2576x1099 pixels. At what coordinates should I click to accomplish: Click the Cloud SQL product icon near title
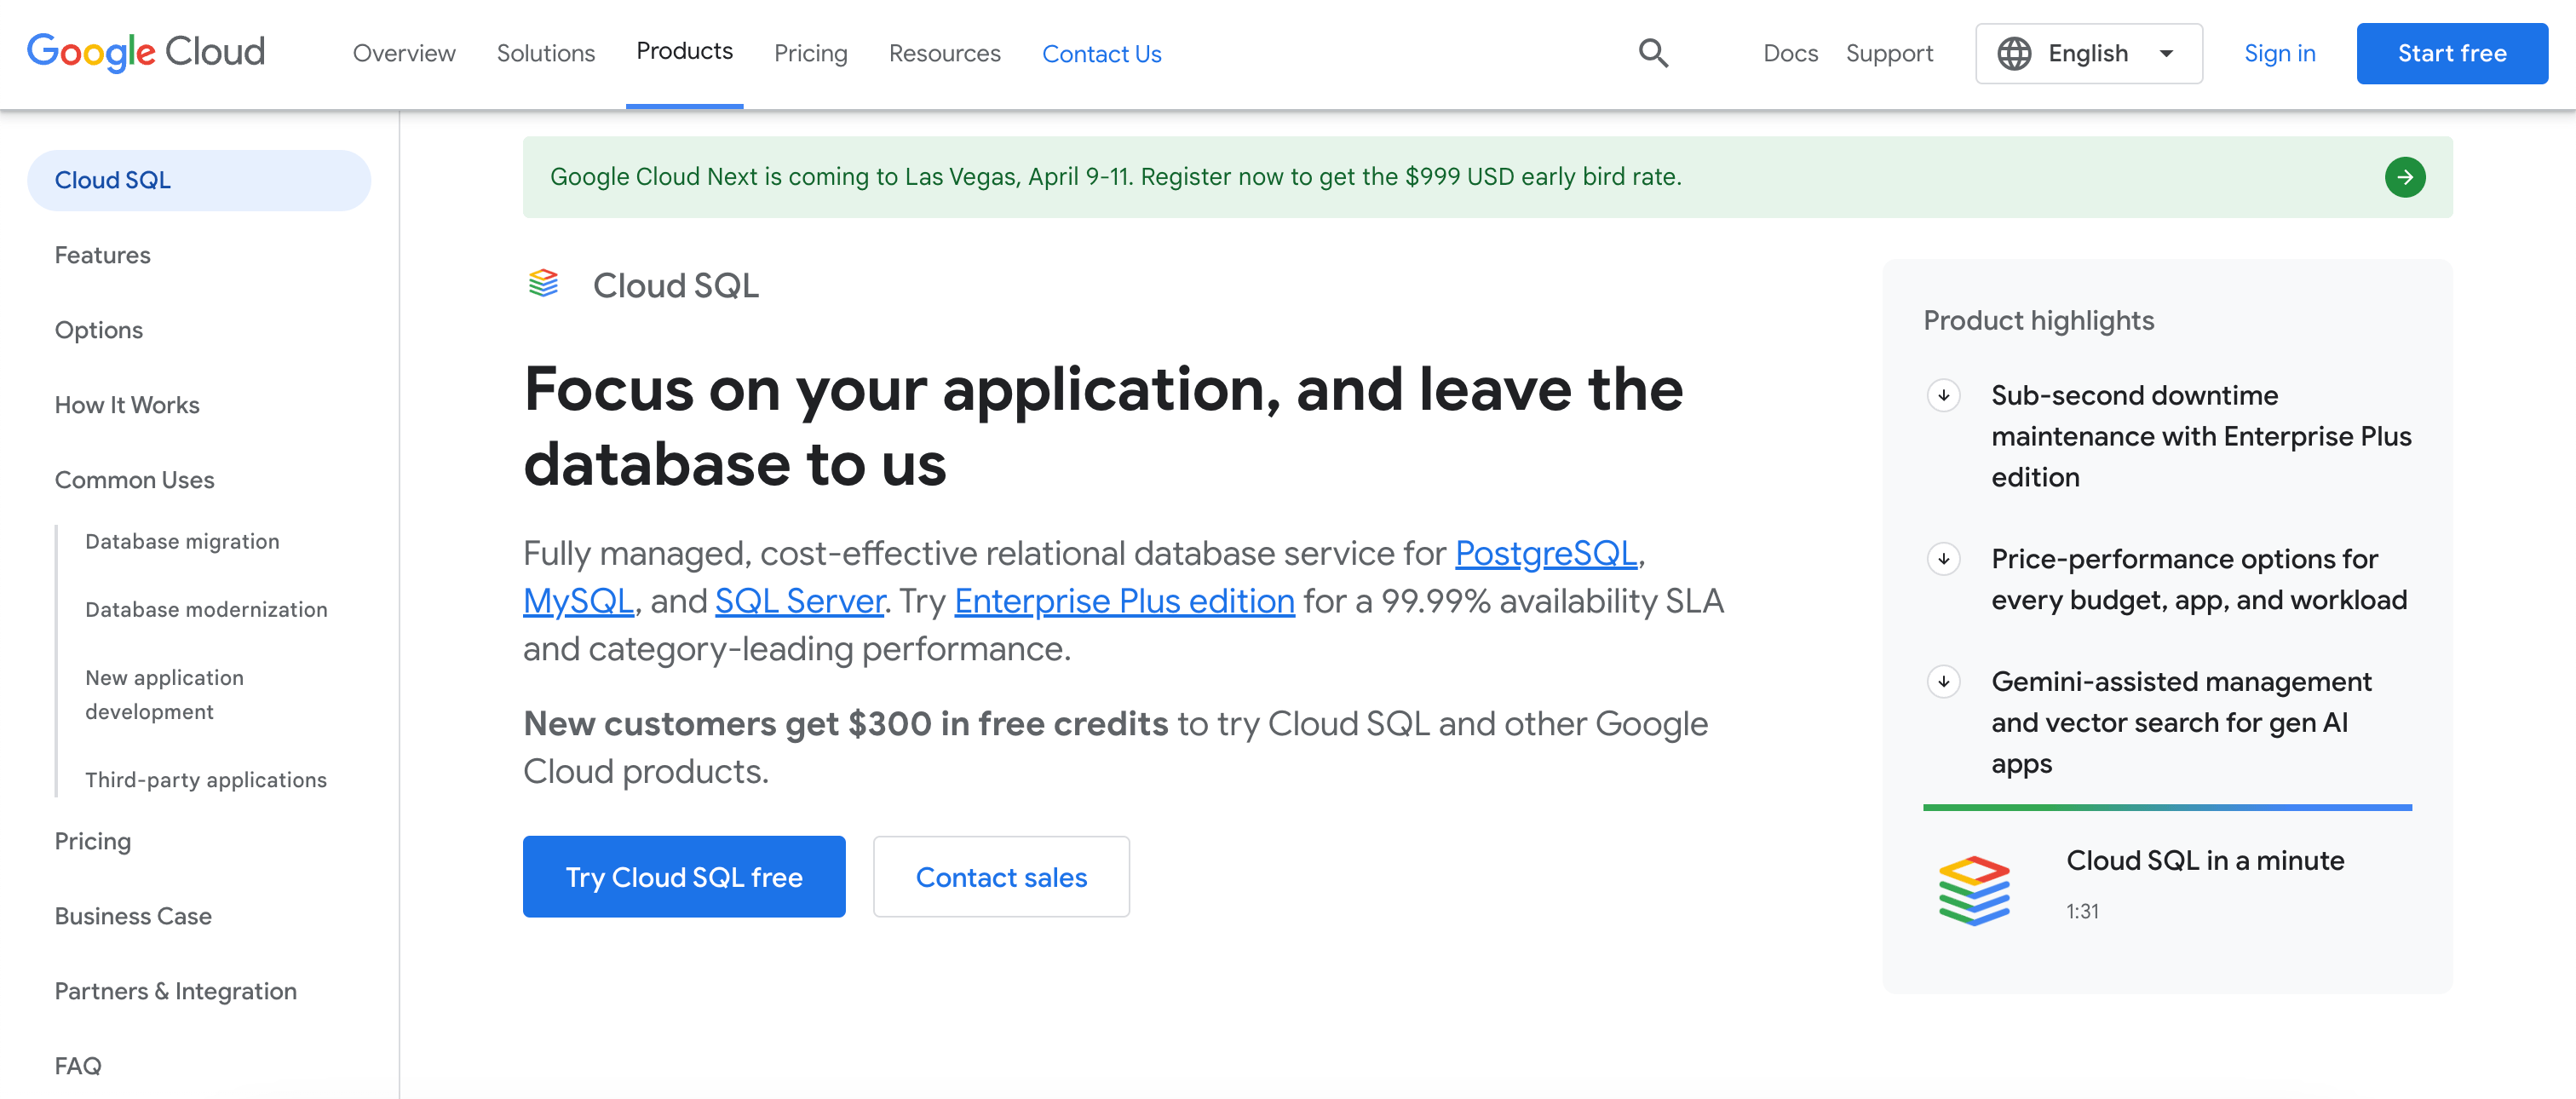543,284
